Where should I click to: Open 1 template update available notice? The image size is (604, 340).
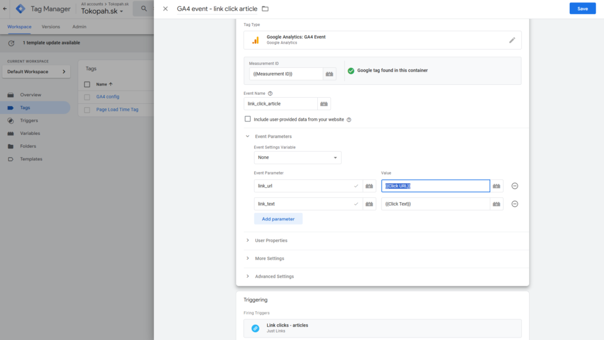coord(51,42)
